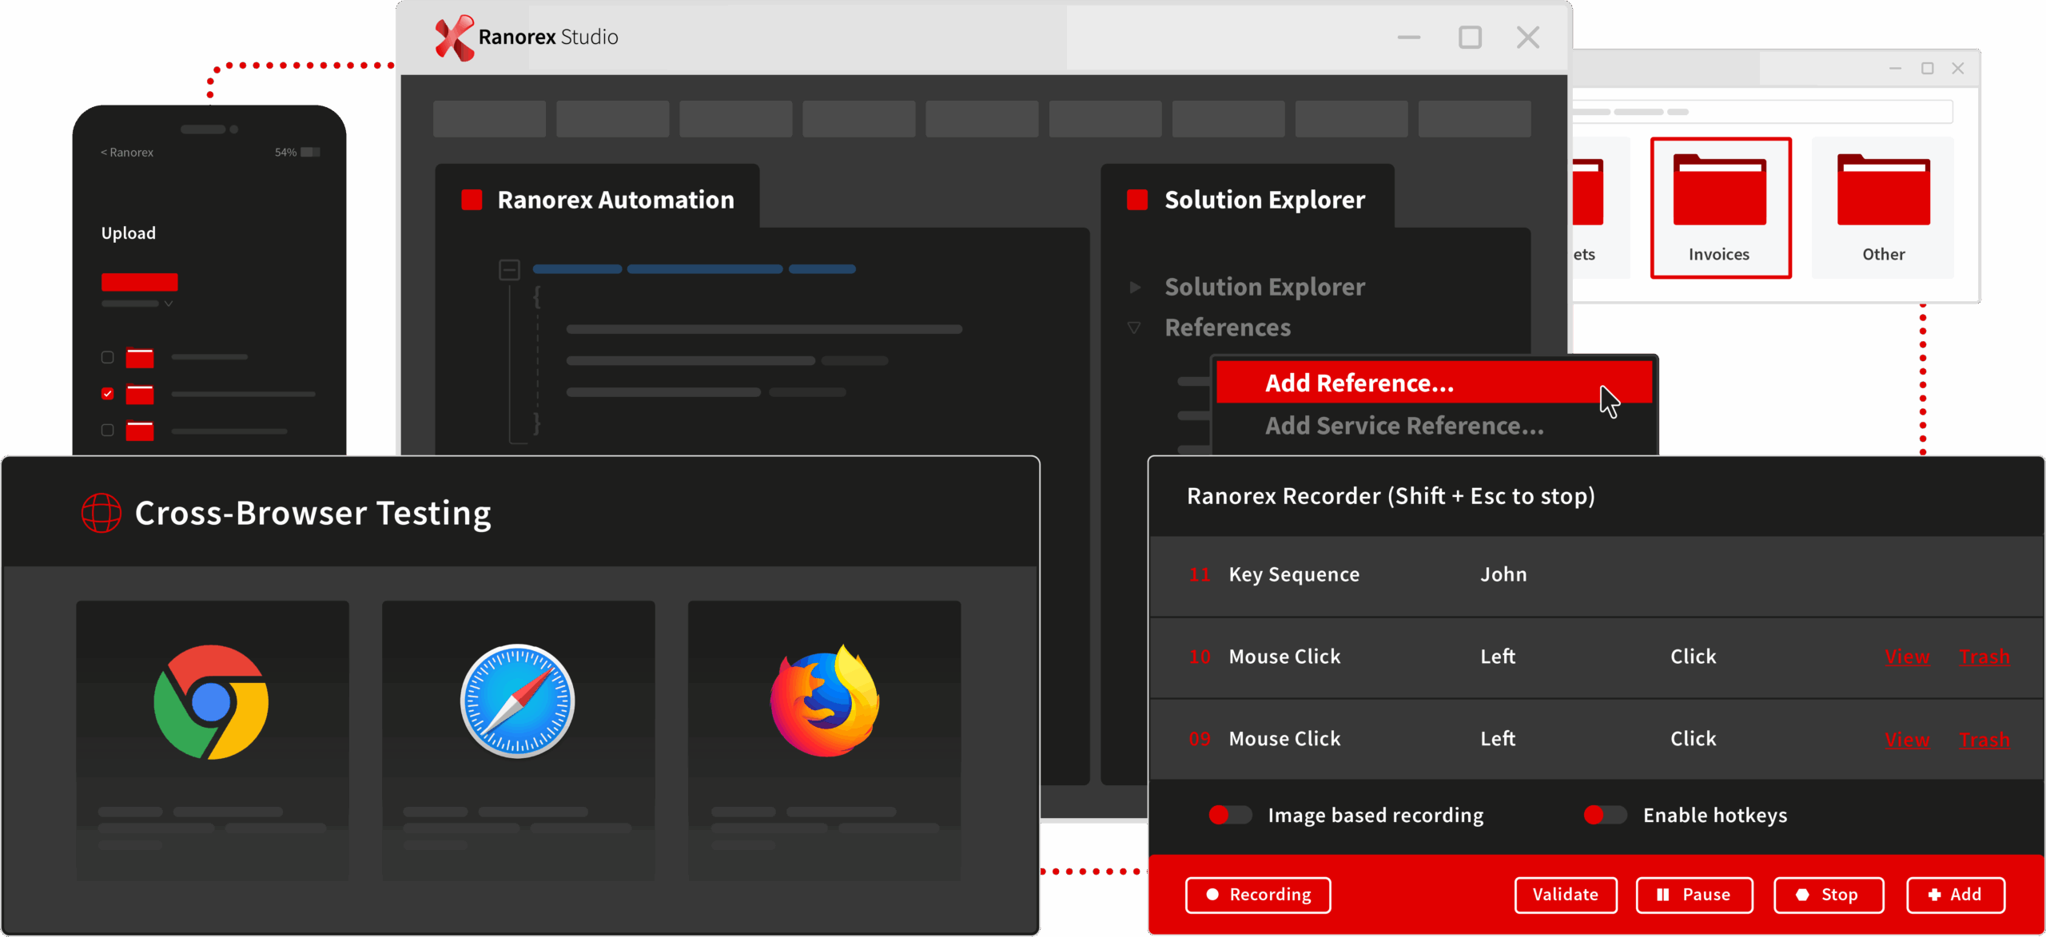Click Trash link on row 09

1984,740
